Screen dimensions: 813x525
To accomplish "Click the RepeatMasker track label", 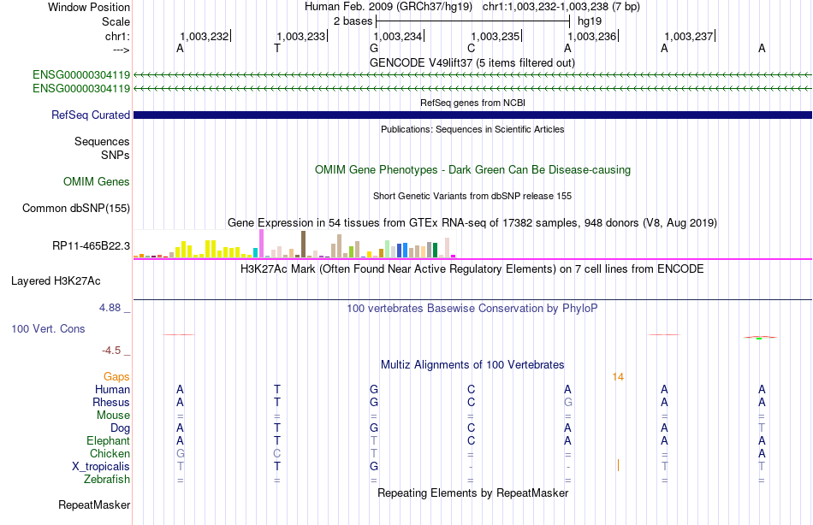I will tap(94, 504).
